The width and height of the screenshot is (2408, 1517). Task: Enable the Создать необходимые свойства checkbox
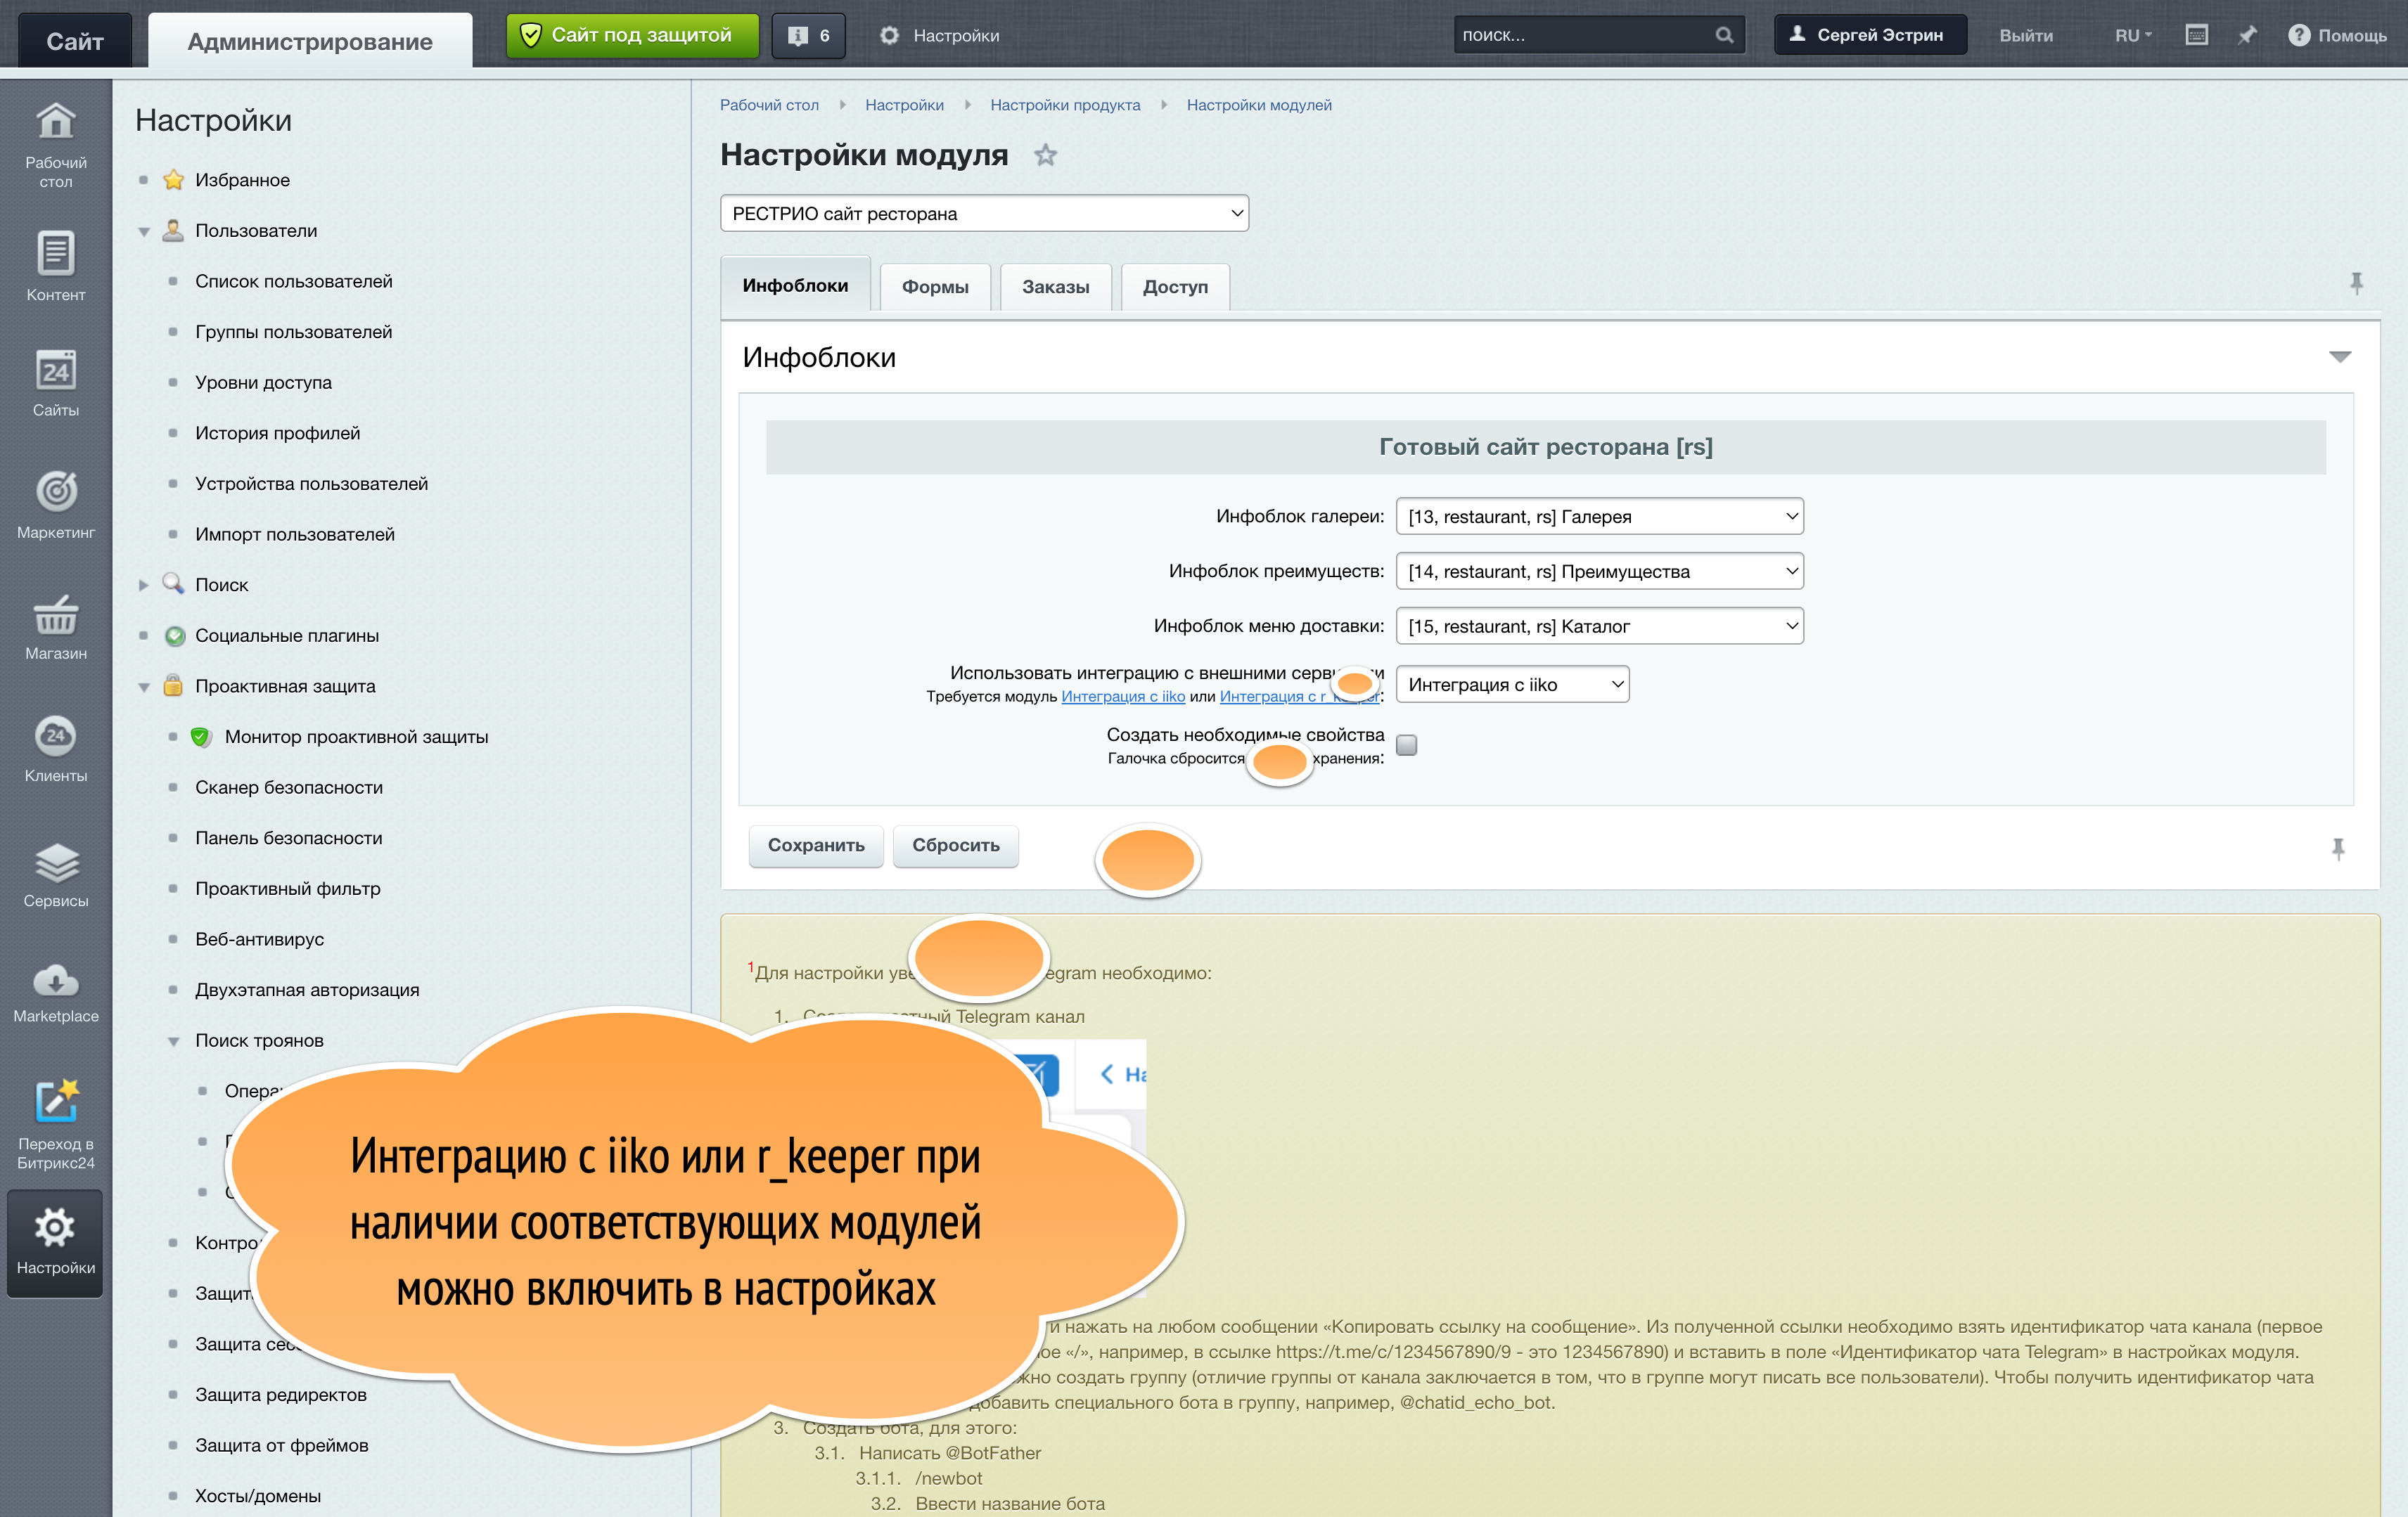click(x=1406, y=744)
